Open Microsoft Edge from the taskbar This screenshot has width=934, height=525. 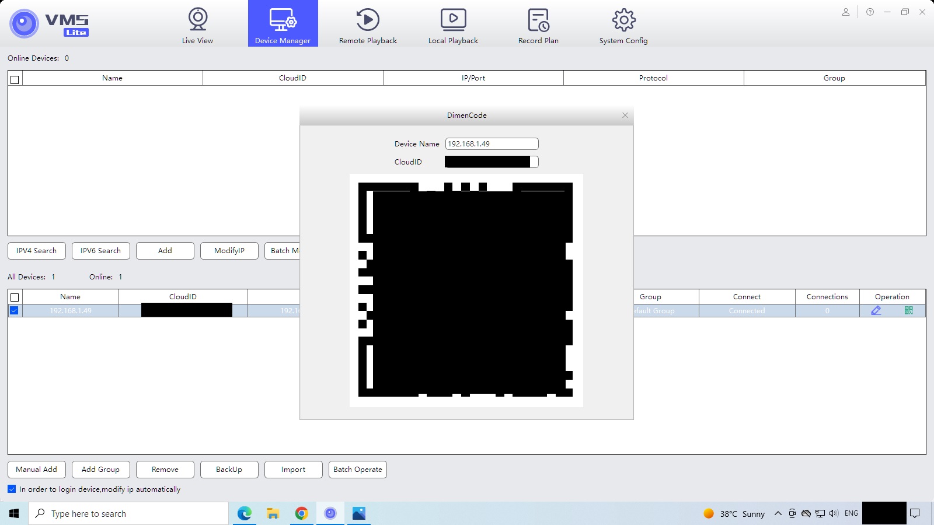tap(244, 513)
